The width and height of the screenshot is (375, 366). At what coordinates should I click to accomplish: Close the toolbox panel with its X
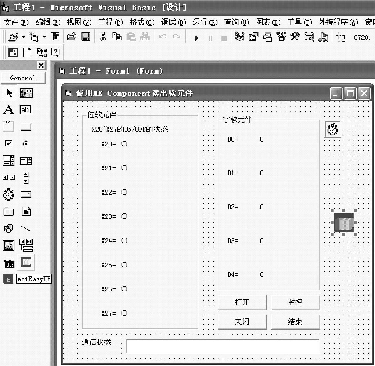click(41, 65)
